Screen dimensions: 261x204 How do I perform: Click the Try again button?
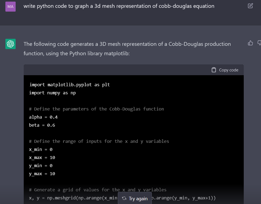[x=135, y=198]
